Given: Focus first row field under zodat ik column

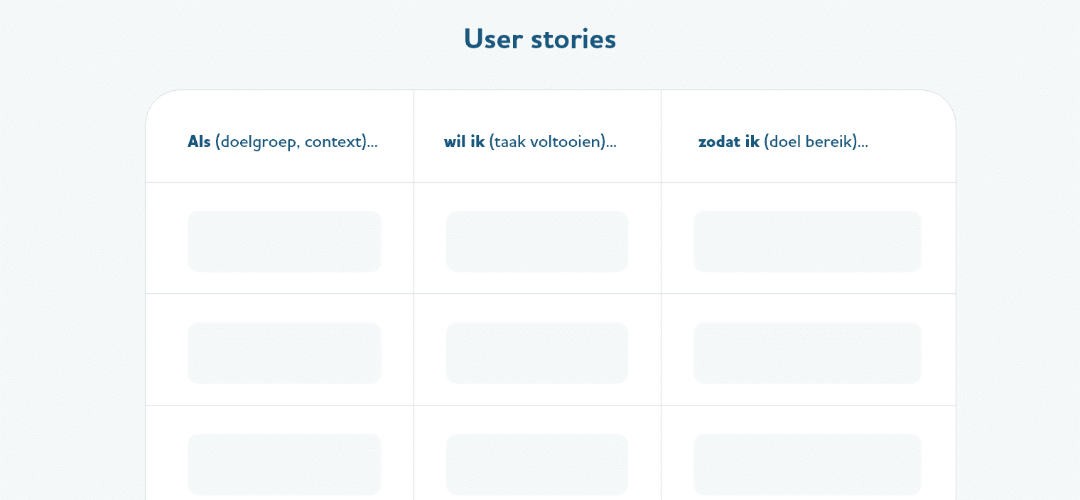Looking at the screenshot, I should pos(807,241).
